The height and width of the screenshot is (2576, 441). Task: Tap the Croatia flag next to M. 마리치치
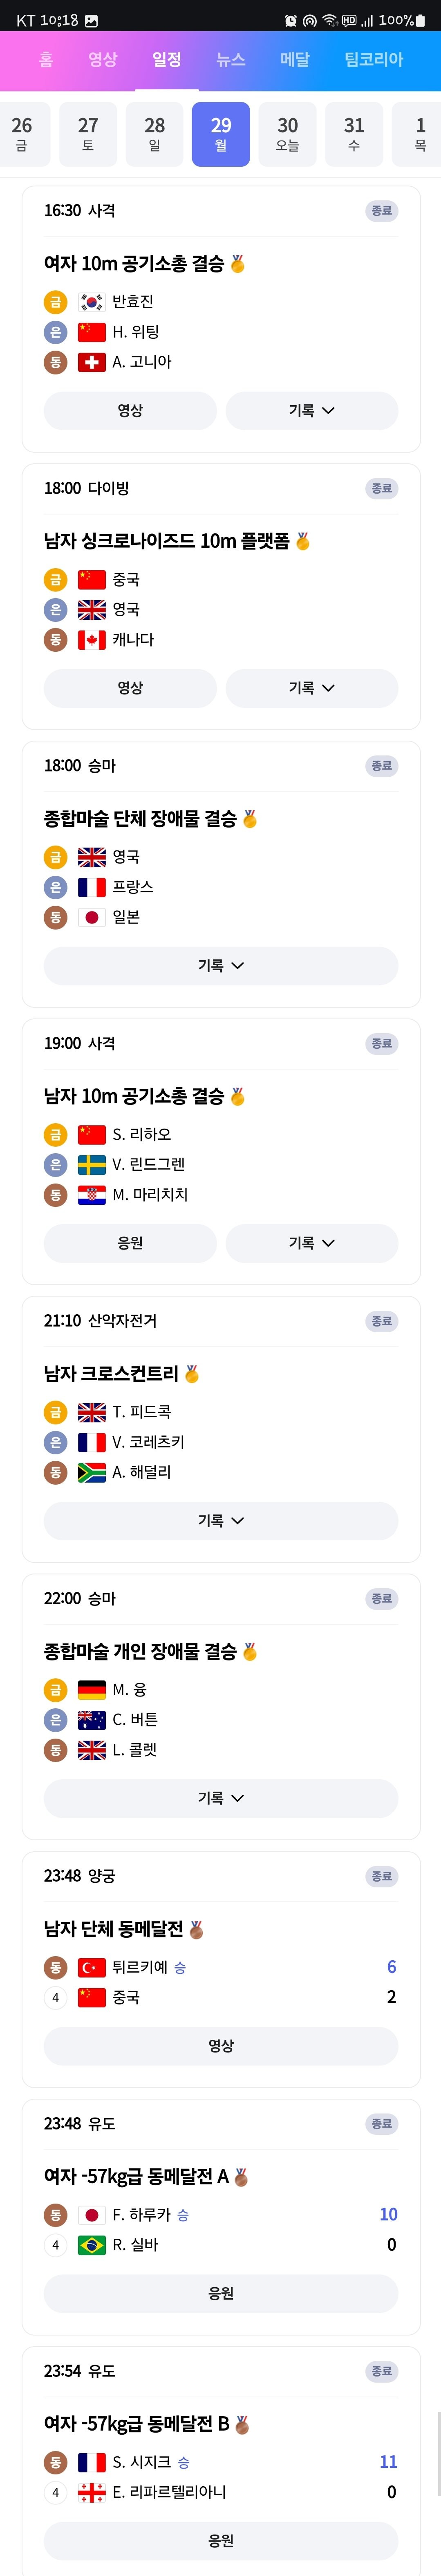(x=92, y=1195)
